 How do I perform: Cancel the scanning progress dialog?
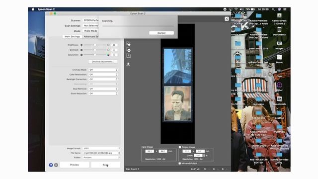click(x=161, y=33)
